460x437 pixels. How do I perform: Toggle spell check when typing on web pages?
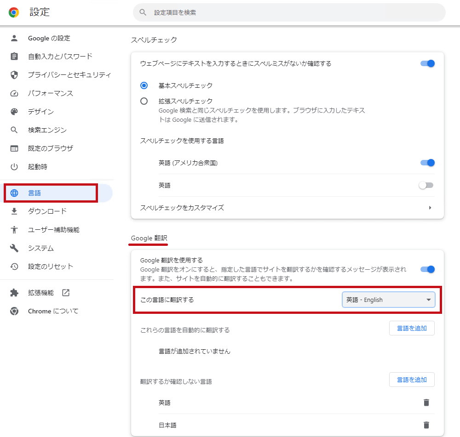click(427, 63)
